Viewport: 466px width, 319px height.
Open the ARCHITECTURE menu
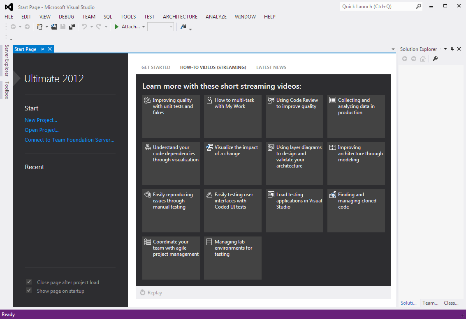pyautogui.click(x=180, y=16)
